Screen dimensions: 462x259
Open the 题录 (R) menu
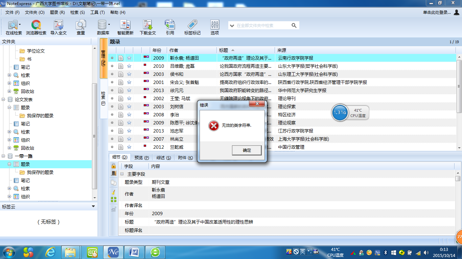point(57,12)
